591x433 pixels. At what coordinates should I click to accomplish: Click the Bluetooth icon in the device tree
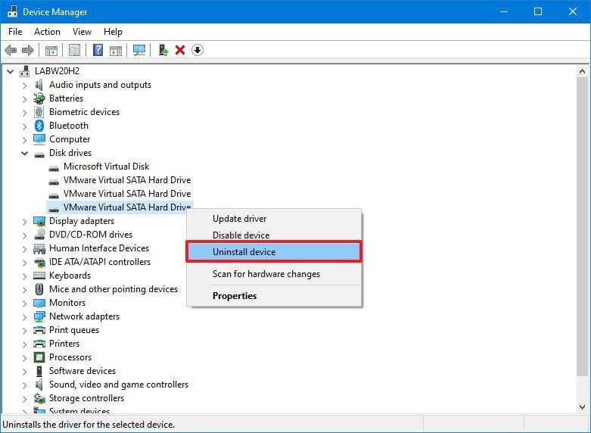(x=39, y=126)
